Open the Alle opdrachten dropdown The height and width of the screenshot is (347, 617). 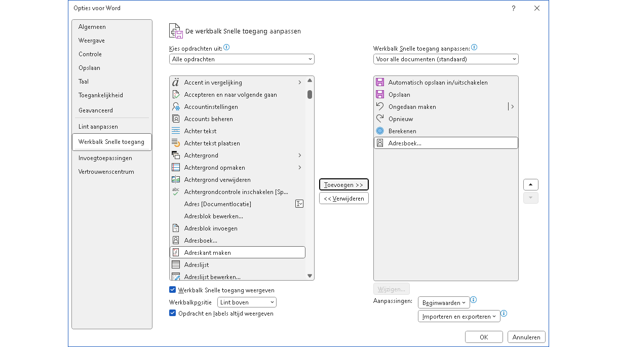click(242, 59)
